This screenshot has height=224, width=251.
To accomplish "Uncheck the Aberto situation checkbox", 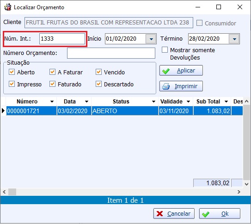I will pyautogui.click(x=12, y=72).
